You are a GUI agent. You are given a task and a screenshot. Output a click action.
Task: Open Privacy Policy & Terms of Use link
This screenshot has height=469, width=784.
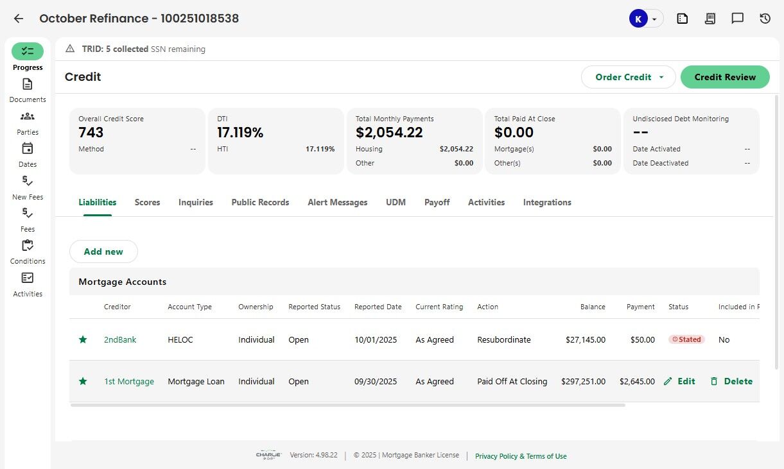521,456
